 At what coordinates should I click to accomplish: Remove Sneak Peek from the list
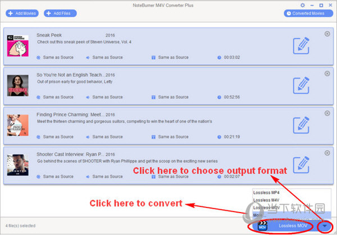click(x=327, y=34)
